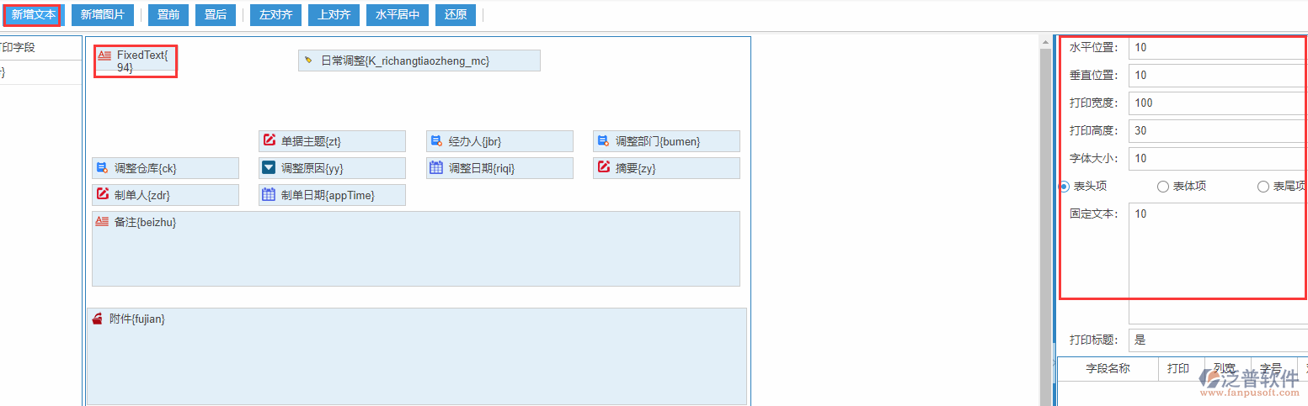Click the edit icon next to 单据主题

[x=269, y=140]
